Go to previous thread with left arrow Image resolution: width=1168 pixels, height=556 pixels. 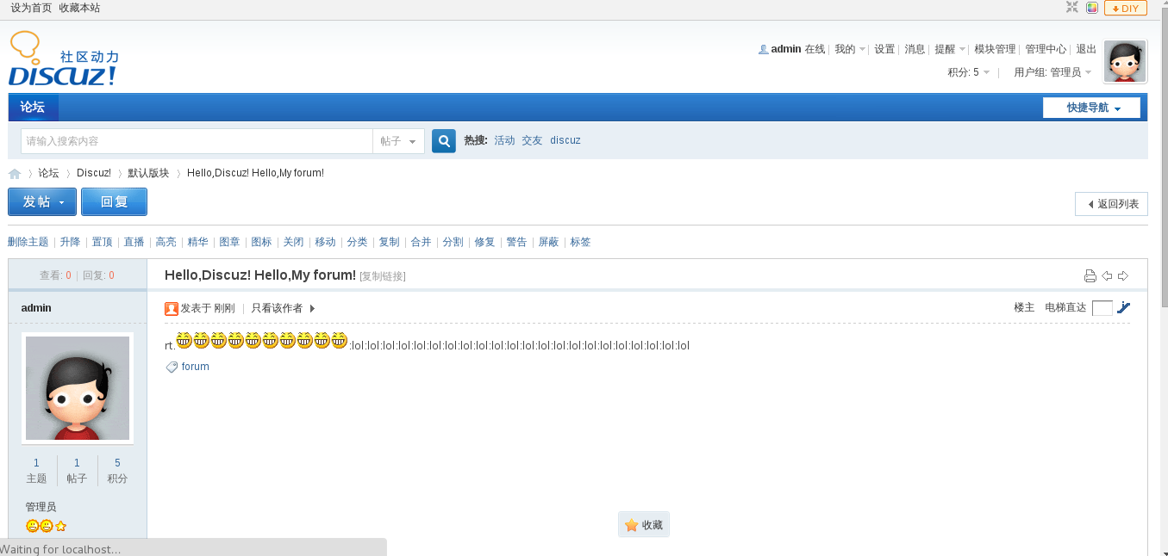[x=1107, y=276]
